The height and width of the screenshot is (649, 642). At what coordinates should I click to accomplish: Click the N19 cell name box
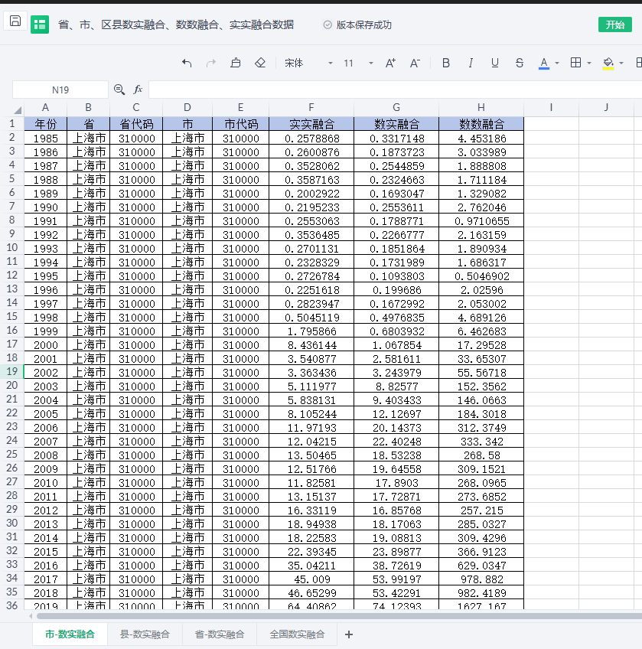[60, 90]
